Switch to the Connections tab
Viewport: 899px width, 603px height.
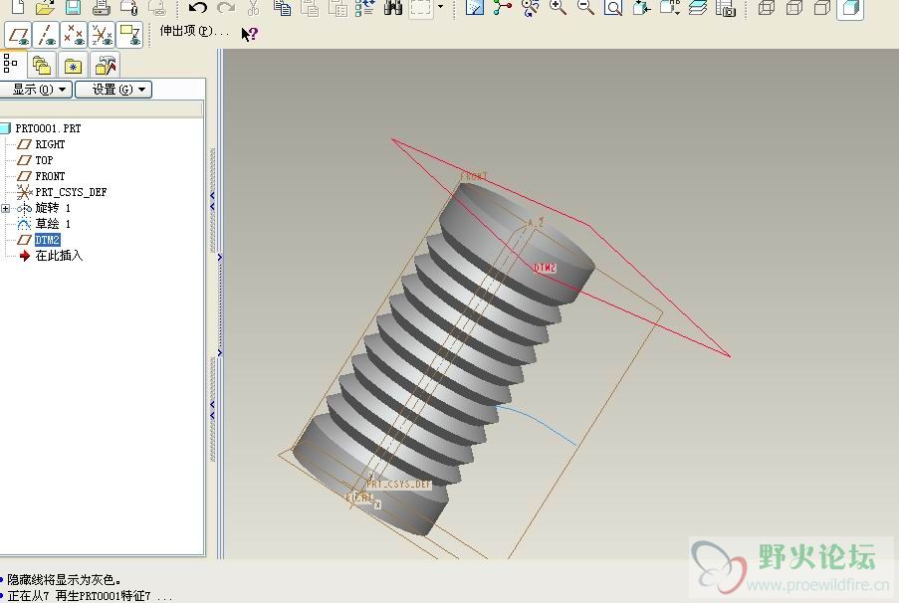(x=105, y=65)
